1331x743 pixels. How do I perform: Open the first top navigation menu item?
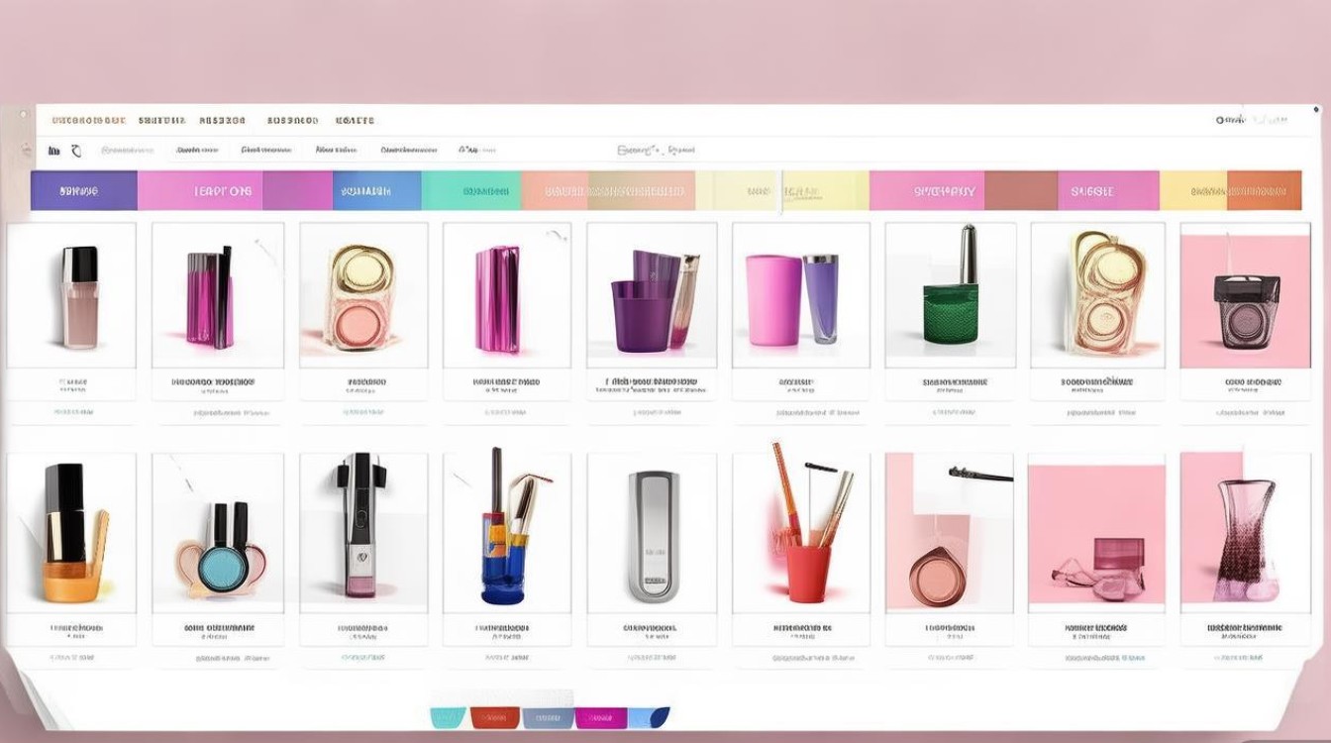click(88, 120)
